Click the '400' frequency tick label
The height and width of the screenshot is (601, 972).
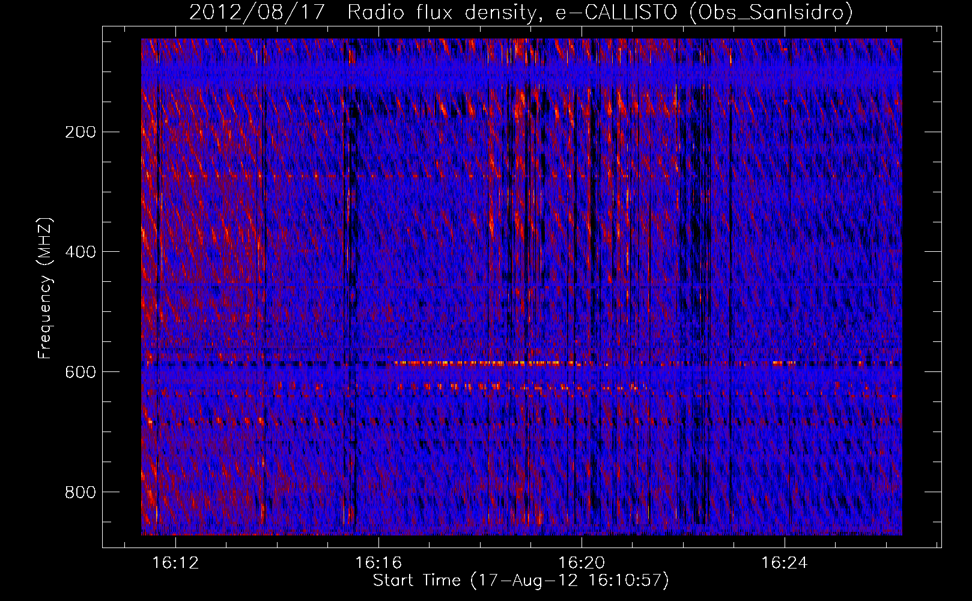80,252
